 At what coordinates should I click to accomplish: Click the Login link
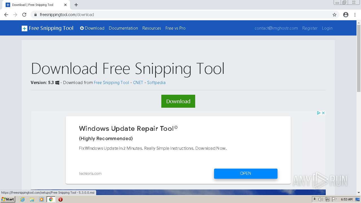(327, 28)
